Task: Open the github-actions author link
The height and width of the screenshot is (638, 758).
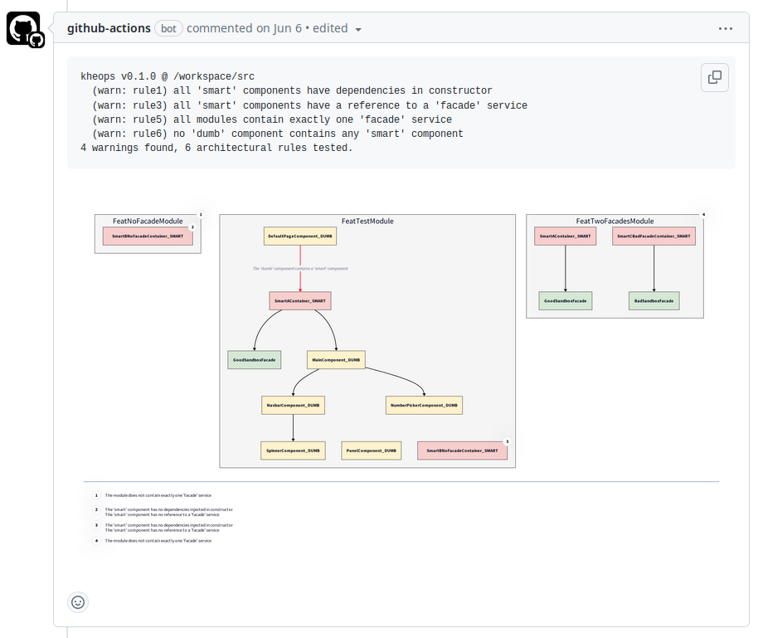Action: coord(109,28)
